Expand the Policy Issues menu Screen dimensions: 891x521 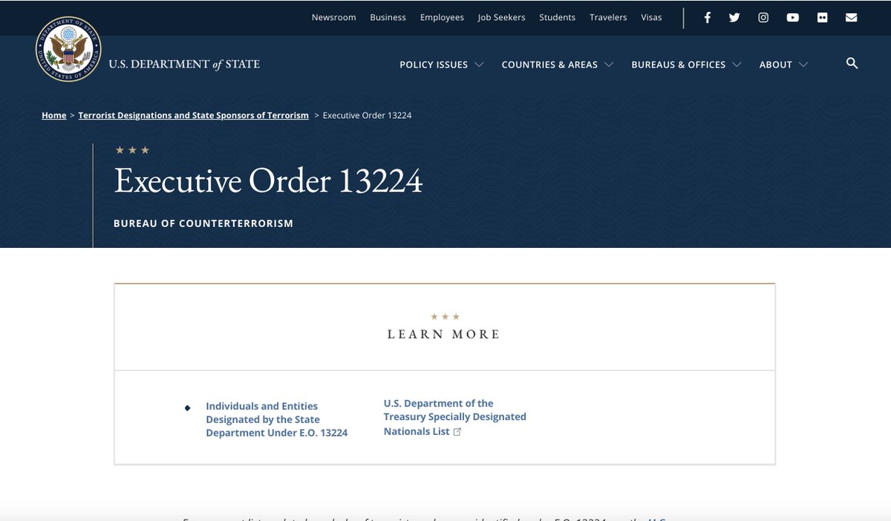coord(442,65)
